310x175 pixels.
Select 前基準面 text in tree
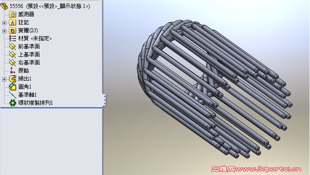point(29,47)
